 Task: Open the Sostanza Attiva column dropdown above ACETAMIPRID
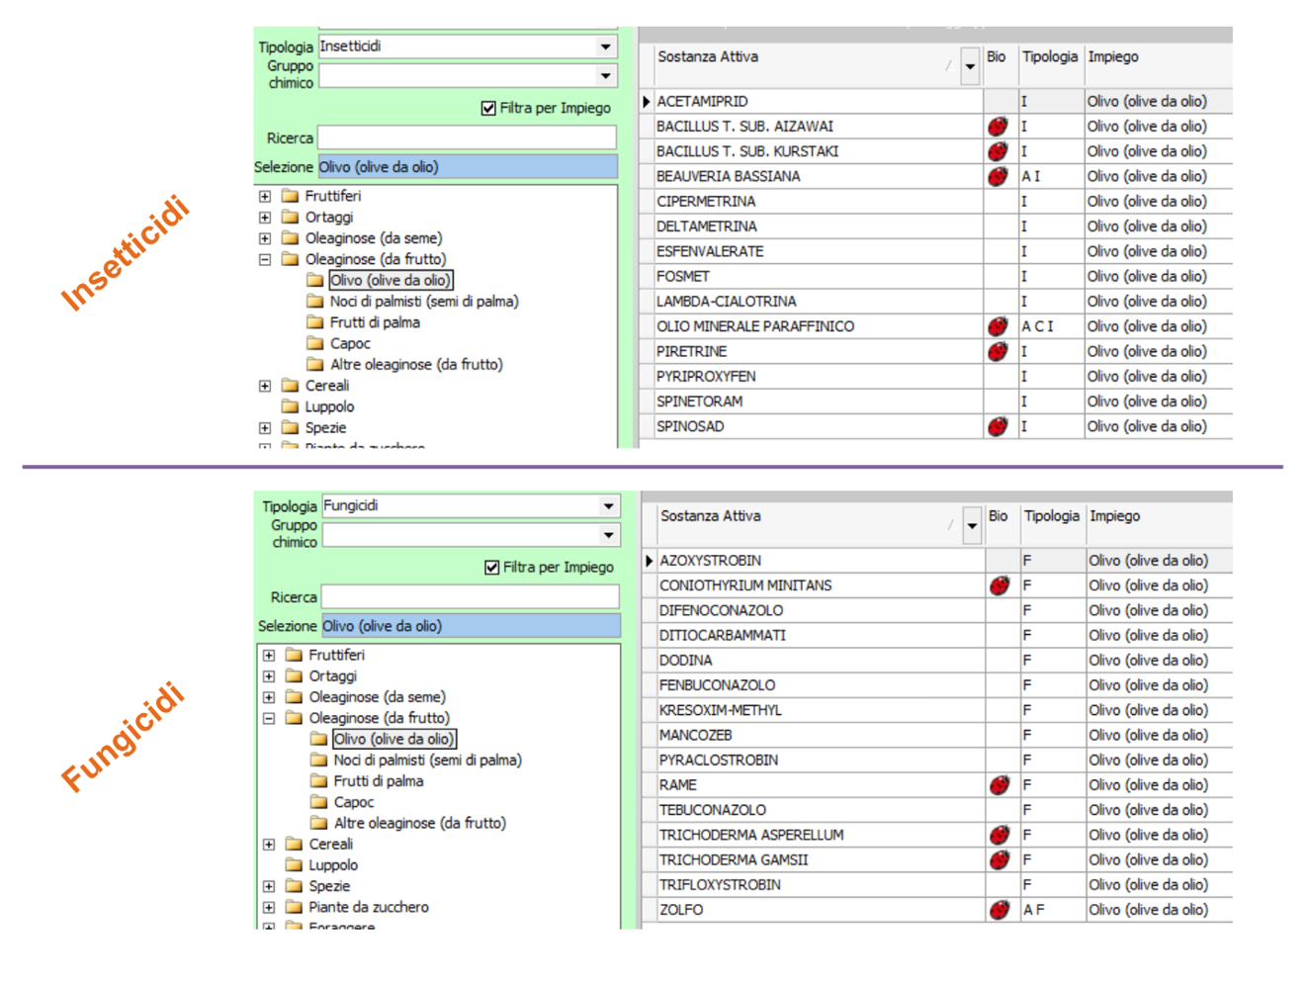(970, 66)
